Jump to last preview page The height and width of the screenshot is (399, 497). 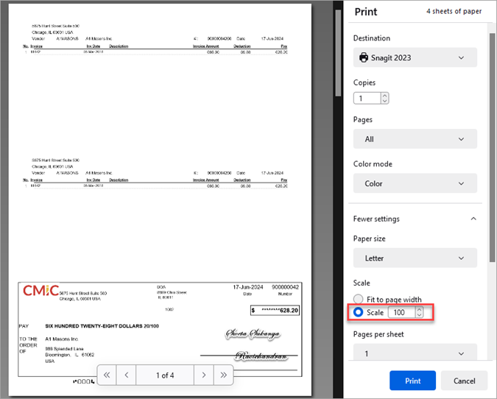click(x=223, y=375)
